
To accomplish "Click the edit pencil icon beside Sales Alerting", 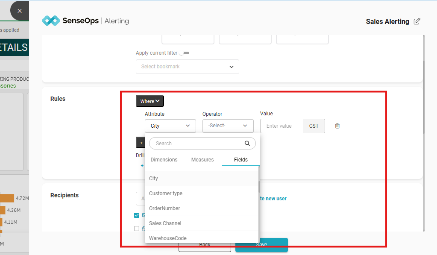I will (x=417, y=21).
